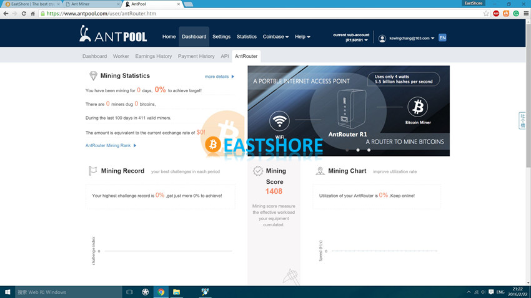Click the volume icon in system tray
Viewport: 531px width, 298px height.
484,292
